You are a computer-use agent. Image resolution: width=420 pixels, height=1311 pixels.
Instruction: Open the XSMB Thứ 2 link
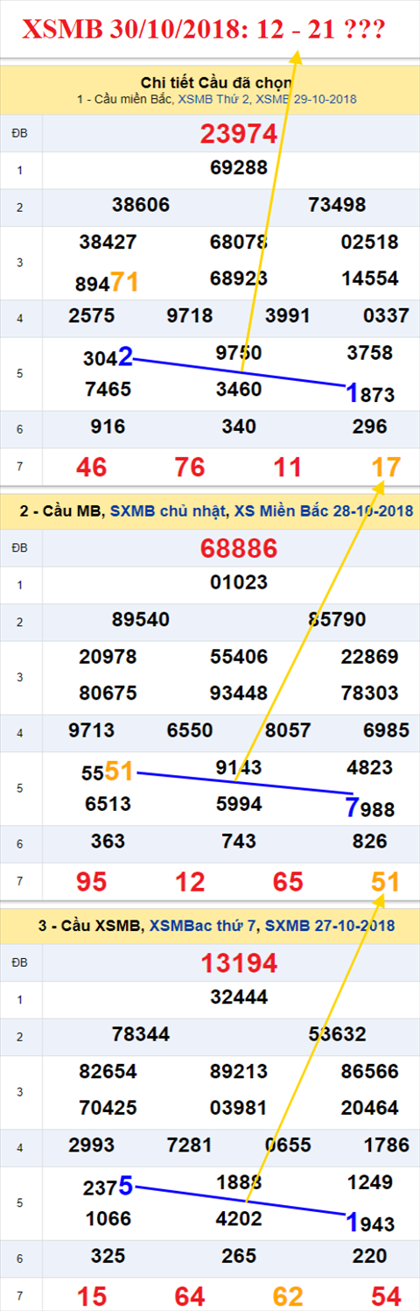click(x=214, y=100)
